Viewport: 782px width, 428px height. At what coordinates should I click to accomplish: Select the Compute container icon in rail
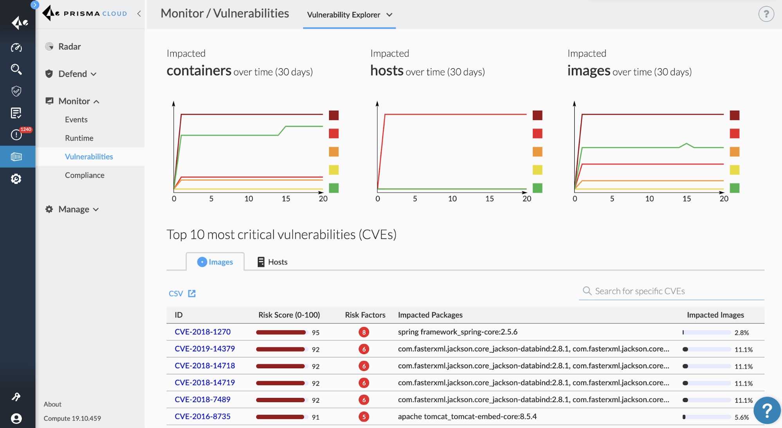coord(16,157)
